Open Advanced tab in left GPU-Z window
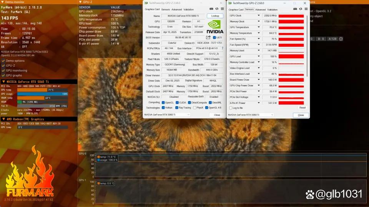The image size is (369, 207). click(176, 9)
